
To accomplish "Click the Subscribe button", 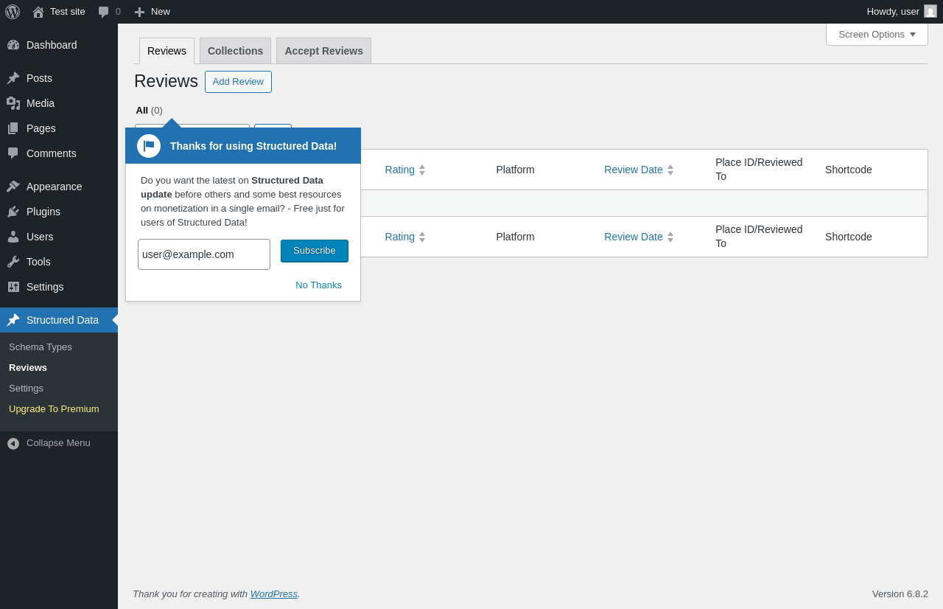I will coord(315,251).
